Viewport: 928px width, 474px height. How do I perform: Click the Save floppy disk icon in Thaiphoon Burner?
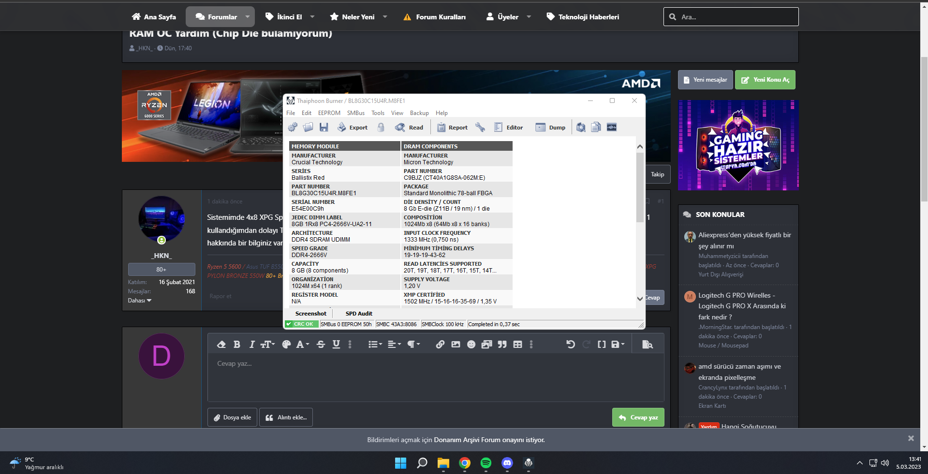pyautogui.click(x=324, y=127)
